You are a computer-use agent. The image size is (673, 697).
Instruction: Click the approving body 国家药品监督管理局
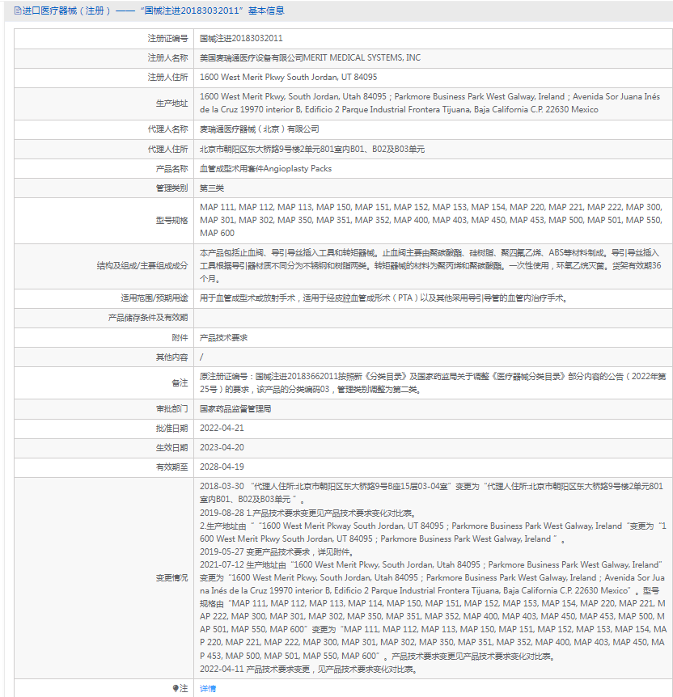(x=235, y=409)
